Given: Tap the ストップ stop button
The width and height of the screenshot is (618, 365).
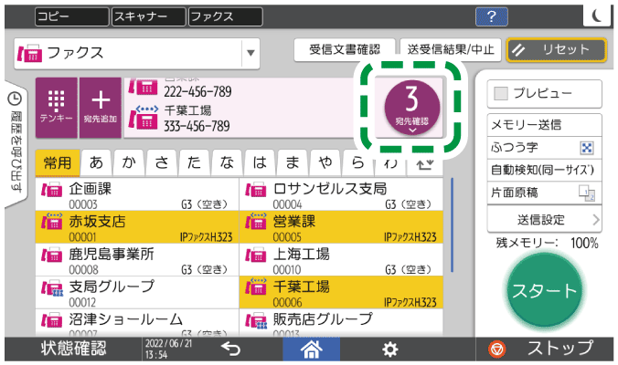Looking at the screenshot, I should 544,349.
